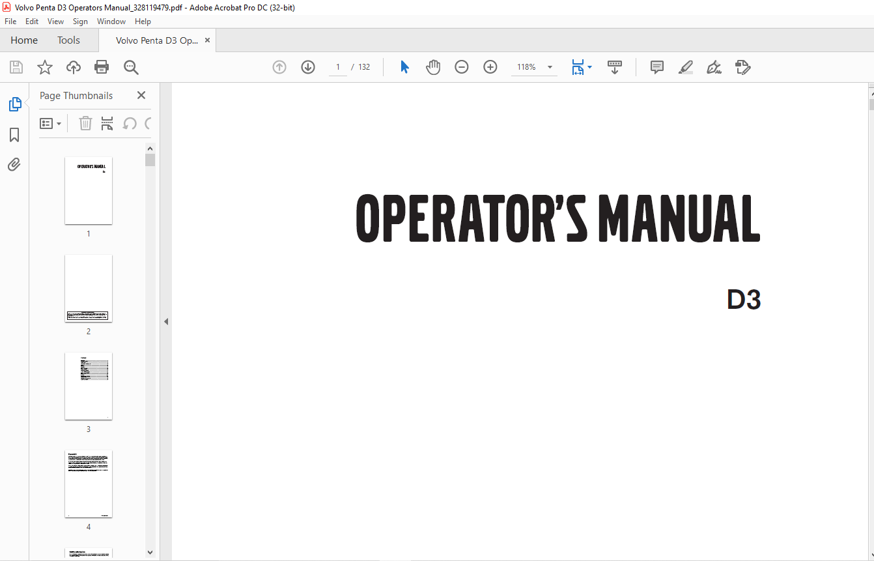This screenshot has height=561, width=874.
Task: Close the Page Thumbnails panel
Action: pos(141,95)
